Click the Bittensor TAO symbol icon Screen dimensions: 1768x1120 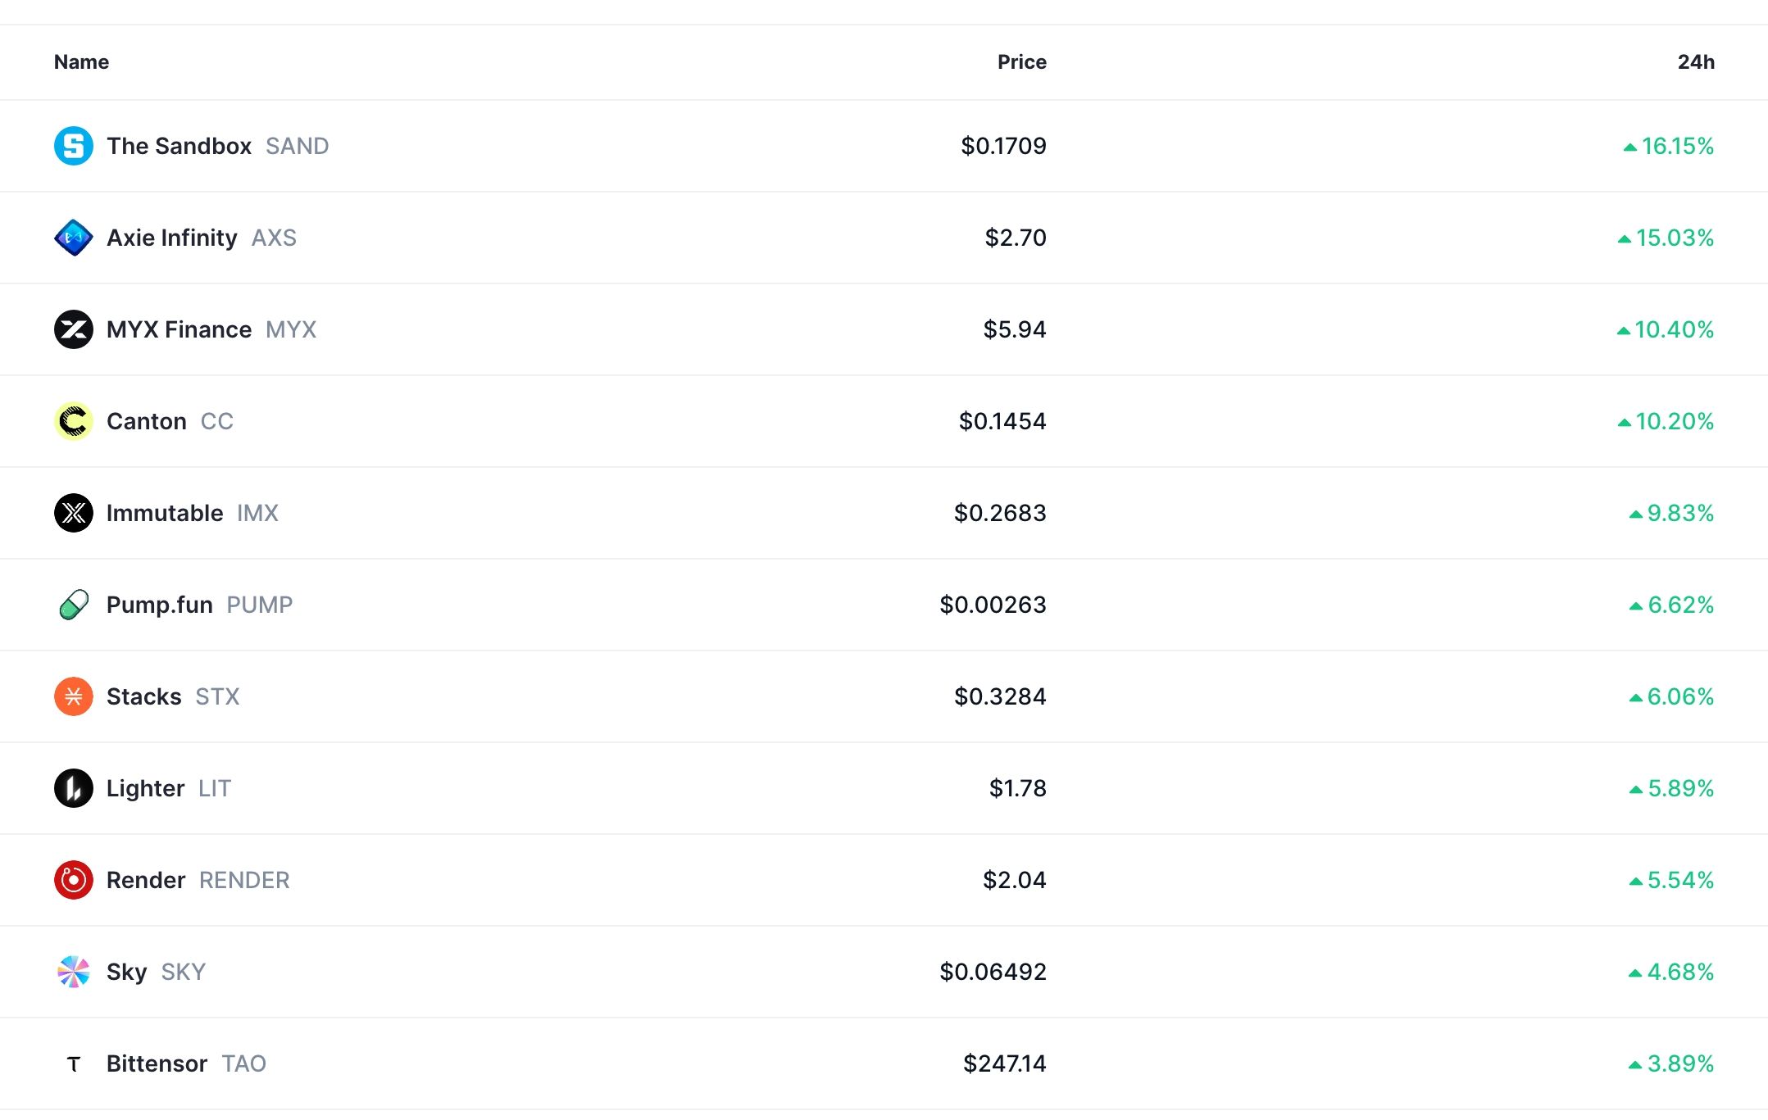click(74, 1063)
